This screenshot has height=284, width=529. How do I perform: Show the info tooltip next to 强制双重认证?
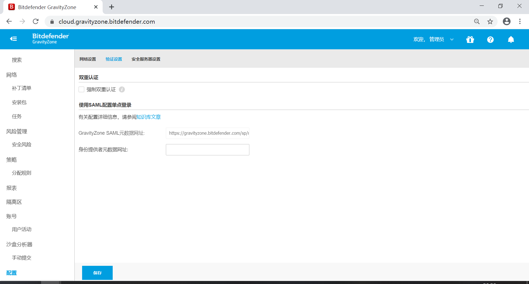122,90
